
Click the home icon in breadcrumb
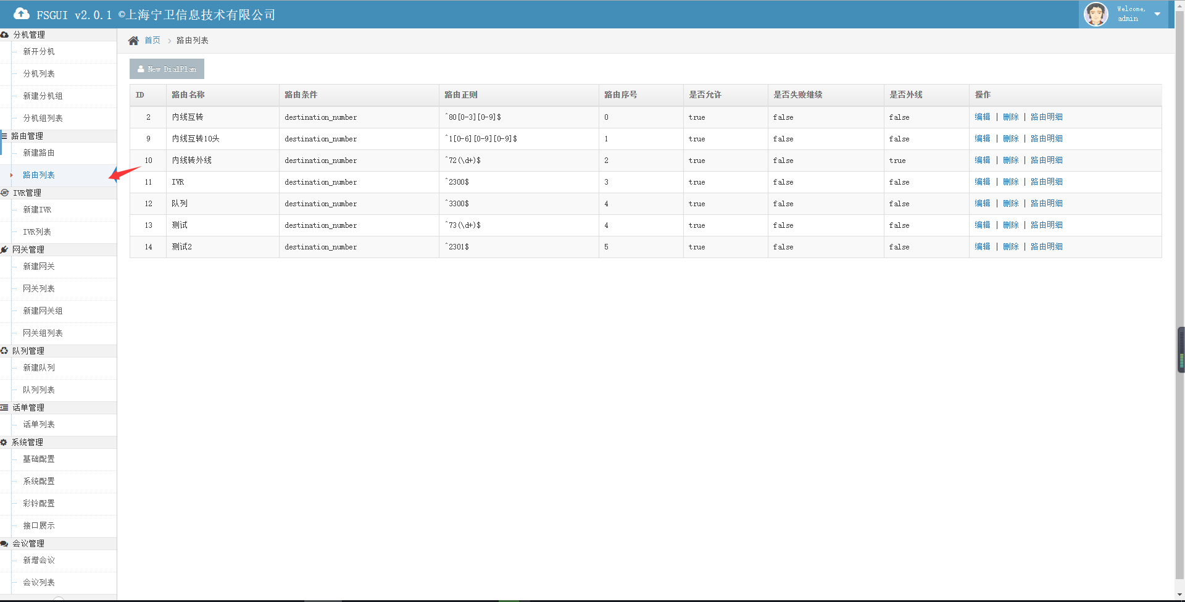(133, 41)
